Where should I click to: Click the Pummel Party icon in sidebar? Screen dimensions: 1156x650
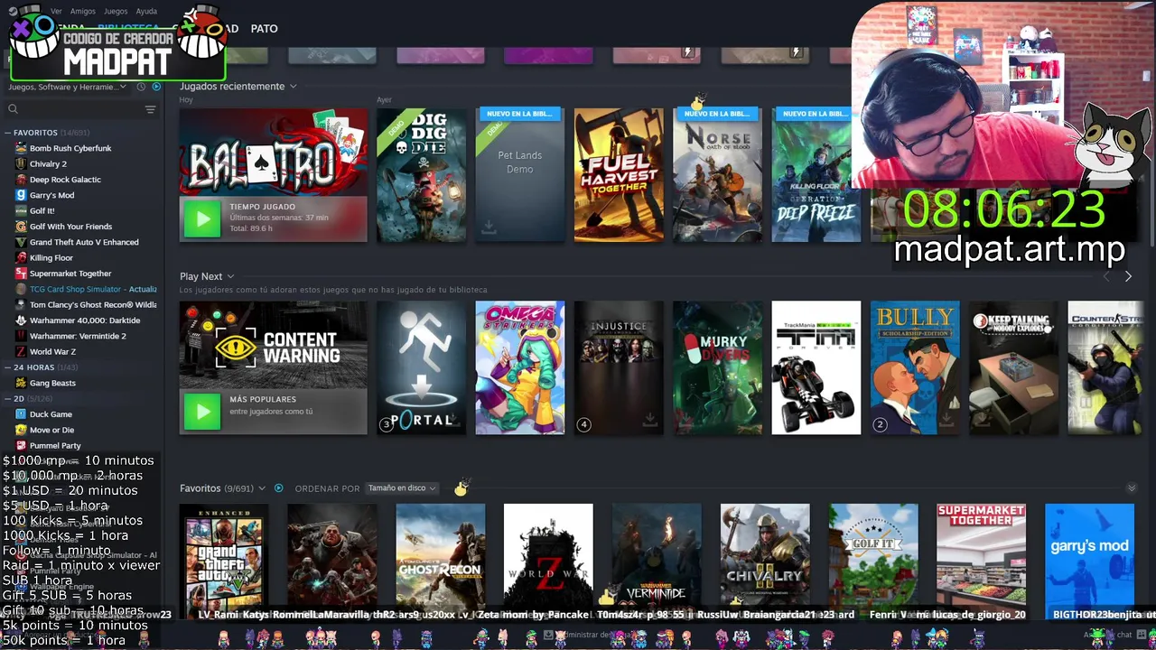pos(21,445)
